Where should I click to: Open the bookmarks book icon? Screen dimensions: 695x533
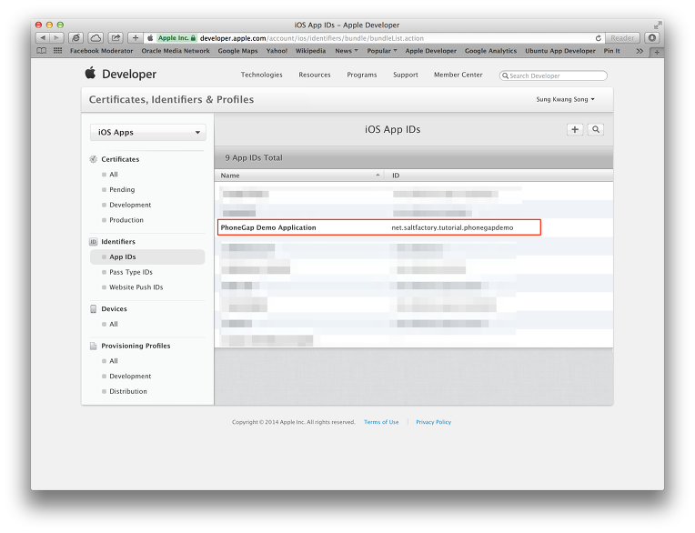(x=41, y=51)
